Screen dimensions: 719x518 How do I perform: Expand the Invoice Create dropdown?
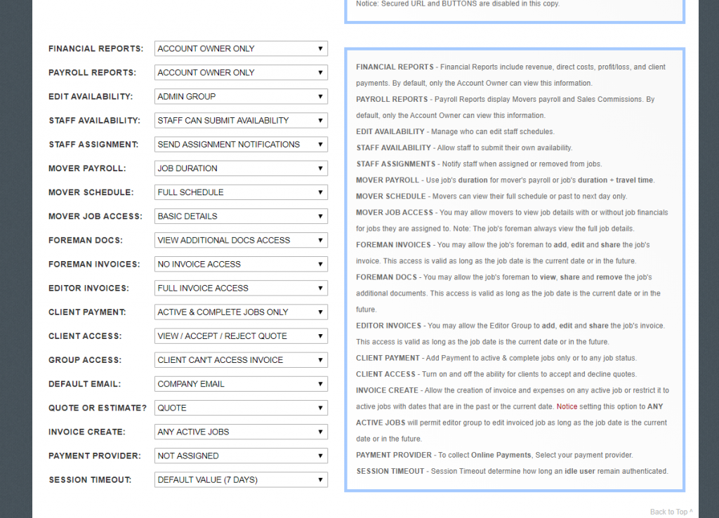tap(241, 432)
